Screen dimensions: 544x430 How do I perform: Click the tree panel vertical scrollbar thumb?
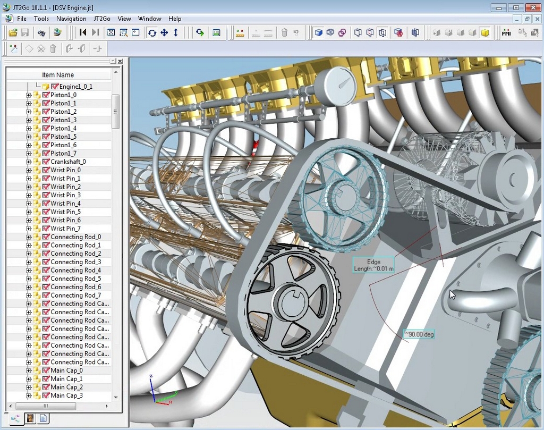tap(115, 112)
